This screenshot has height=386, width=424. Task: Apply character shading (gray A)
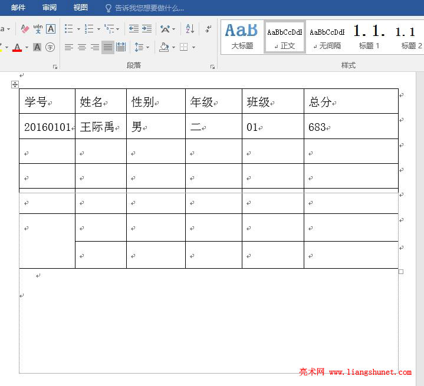pyautogui.click(x=37, y=47)
